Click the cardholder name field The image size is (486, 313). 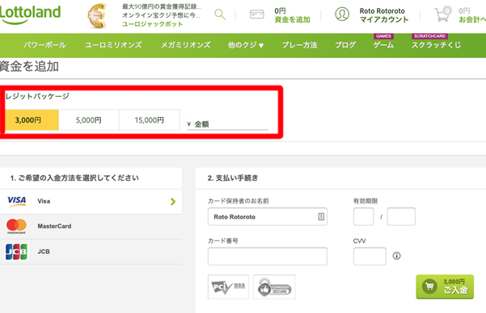coord(268,216)
